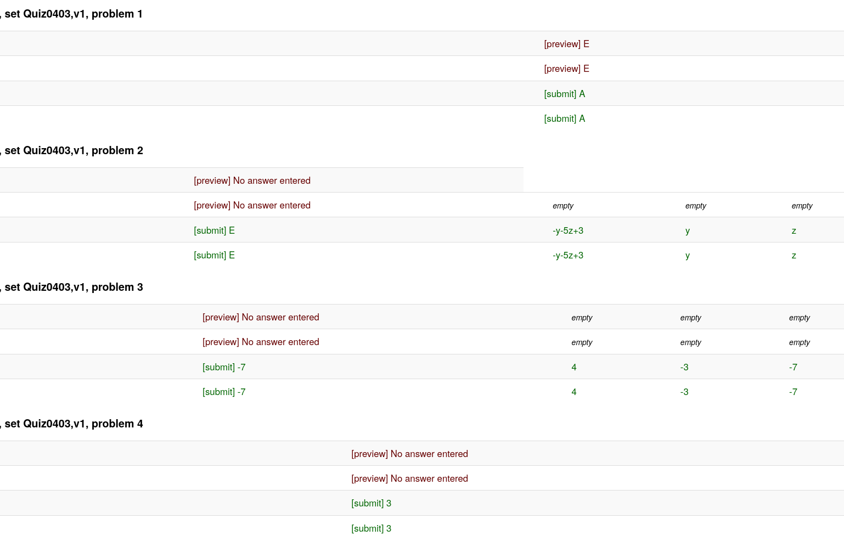Click 'z' cell in lower submit E row

794,255
